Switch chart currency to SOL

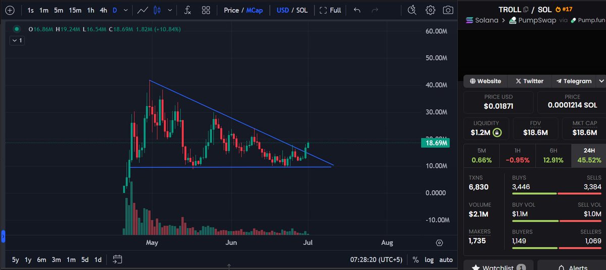click(x=302, y=10)
